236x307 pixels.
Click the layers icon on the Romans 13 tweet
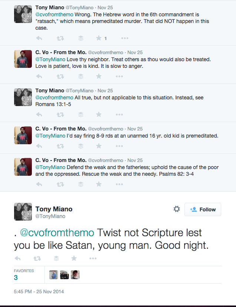tap(81, 115)
